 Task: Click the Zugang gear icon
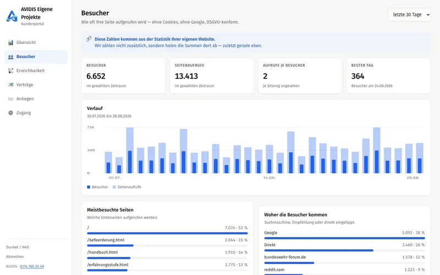pyautogui.click(x=10, y=113)
